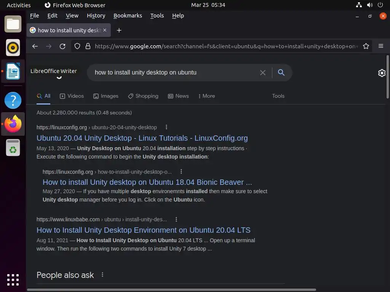The image size is (390, 292).
Task: Close the 'how to install unity' tab
Action: tap(105, 30)
